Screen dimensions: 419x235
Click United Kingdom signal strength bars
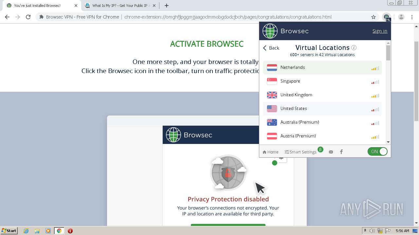tap(375, 96)
